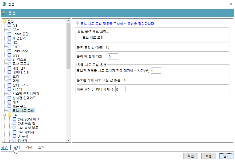
Task: Click the icon beside CAE BOM 비교
Action: [x=14, y=119]
